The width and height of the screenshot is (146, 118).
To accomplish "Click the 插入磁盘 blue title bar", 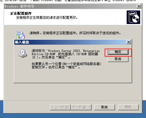I will [70, 42].
